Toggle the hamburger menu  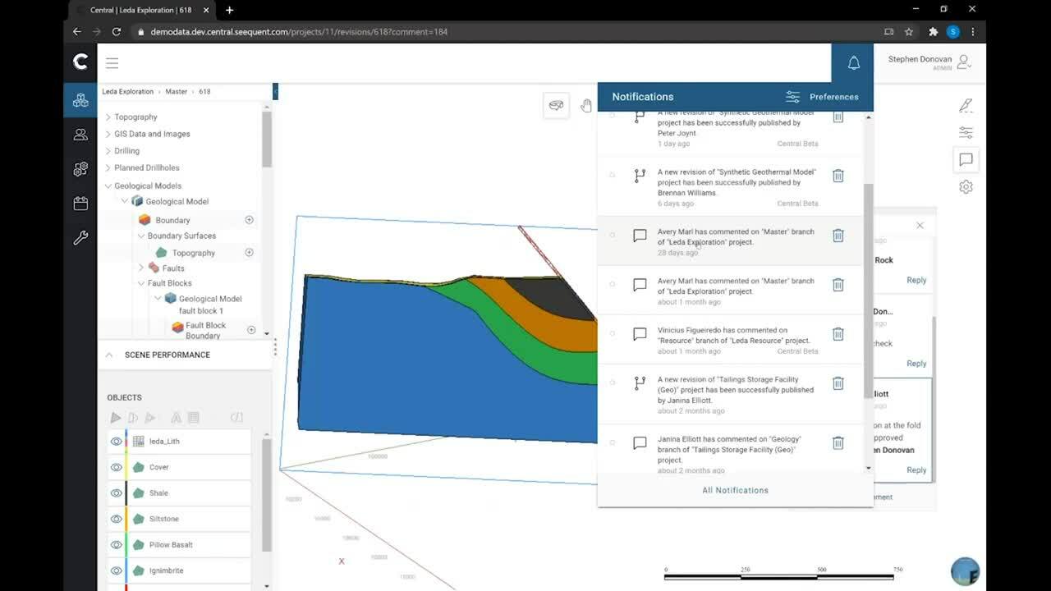[x=112, y=63]
